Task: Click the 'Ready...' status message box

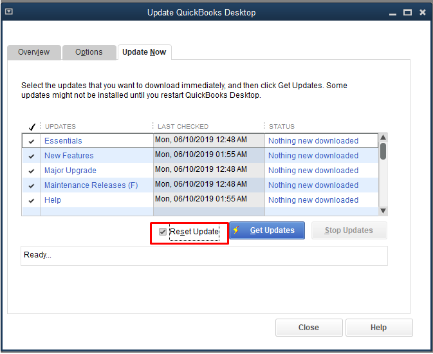Action: [x=204, y=256]
